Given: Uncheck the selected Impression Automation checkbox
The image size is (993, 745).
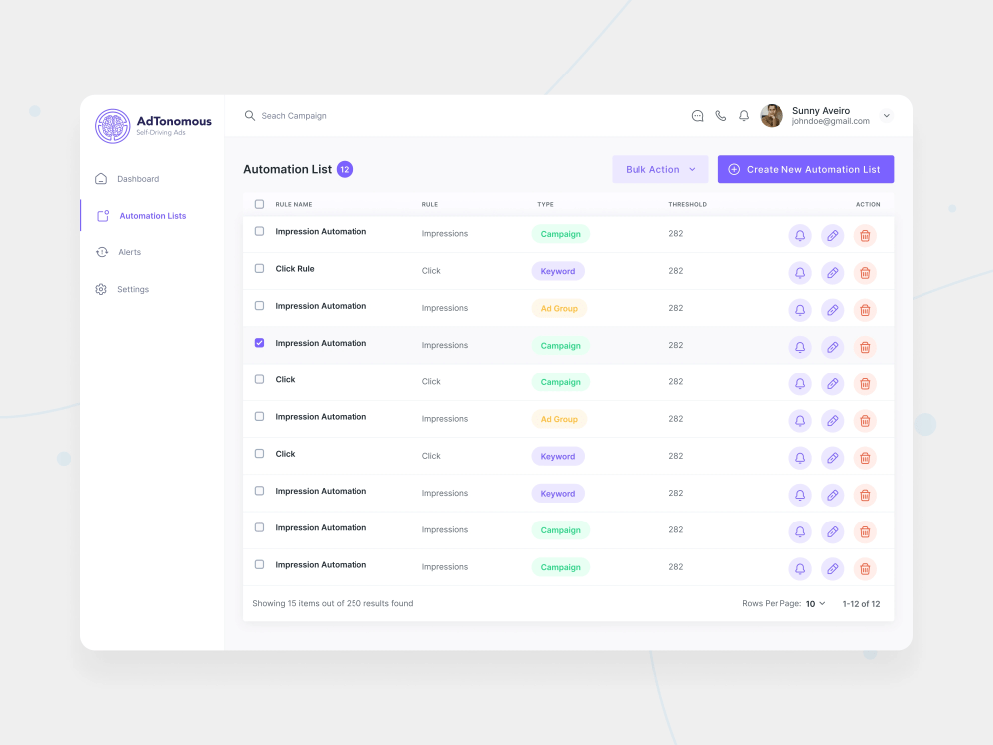Looking at the screenshot, I should (259, 342).
